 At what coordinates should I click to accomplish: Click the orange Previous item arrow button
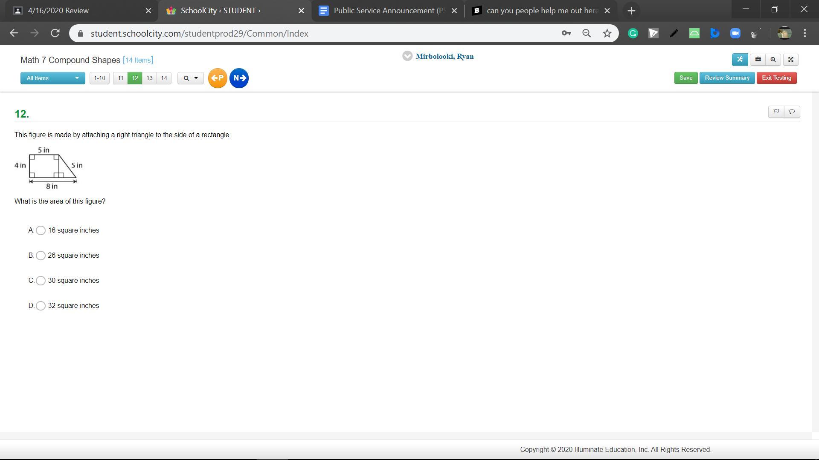(x=218, y=78)
